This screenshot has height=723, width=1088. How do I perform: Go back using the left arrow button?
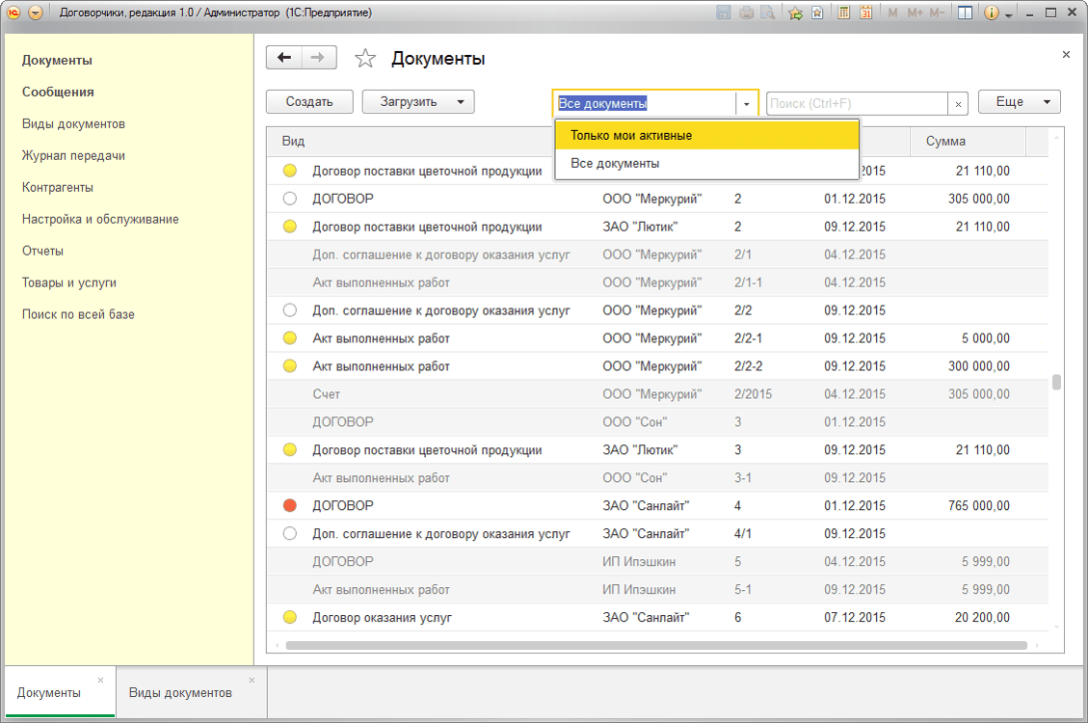click(x=284, y=58)
